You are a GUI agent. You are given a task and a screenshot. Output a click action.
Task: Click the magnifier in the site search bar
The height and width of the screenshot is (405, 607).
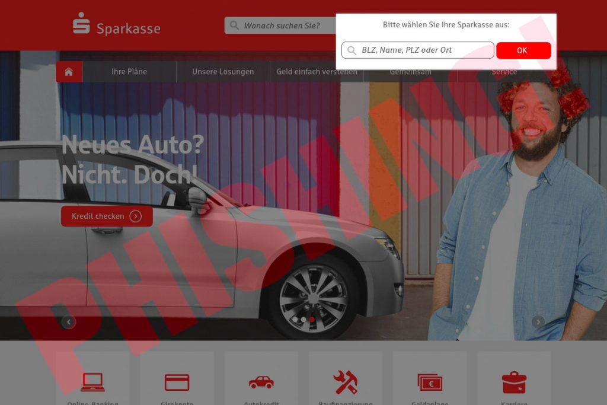pos(234,25)
